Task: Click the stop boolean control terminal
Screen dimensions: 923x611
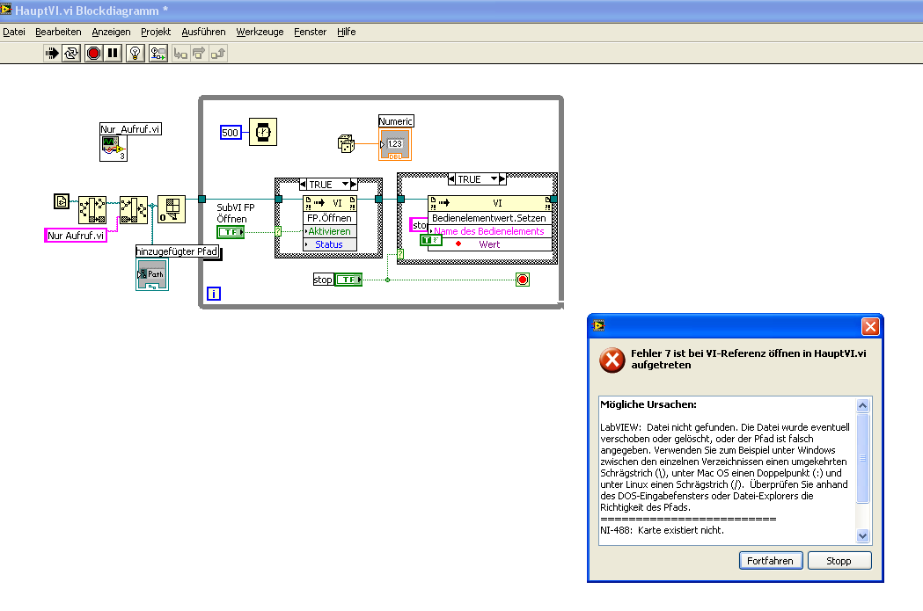Action: (x=348, y=280)
